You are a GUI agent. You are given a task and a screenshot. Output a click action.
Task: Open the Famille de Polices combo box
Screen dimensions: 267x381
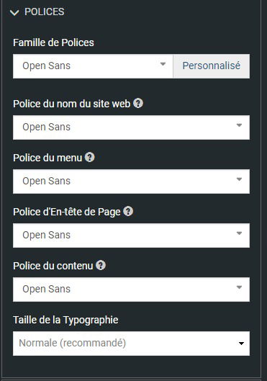pos(93,66)
